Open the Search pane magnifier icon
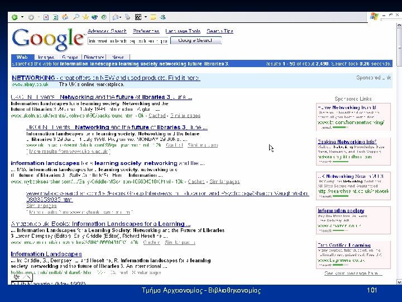Screen dimensions: 402x302 coord(76,17)
